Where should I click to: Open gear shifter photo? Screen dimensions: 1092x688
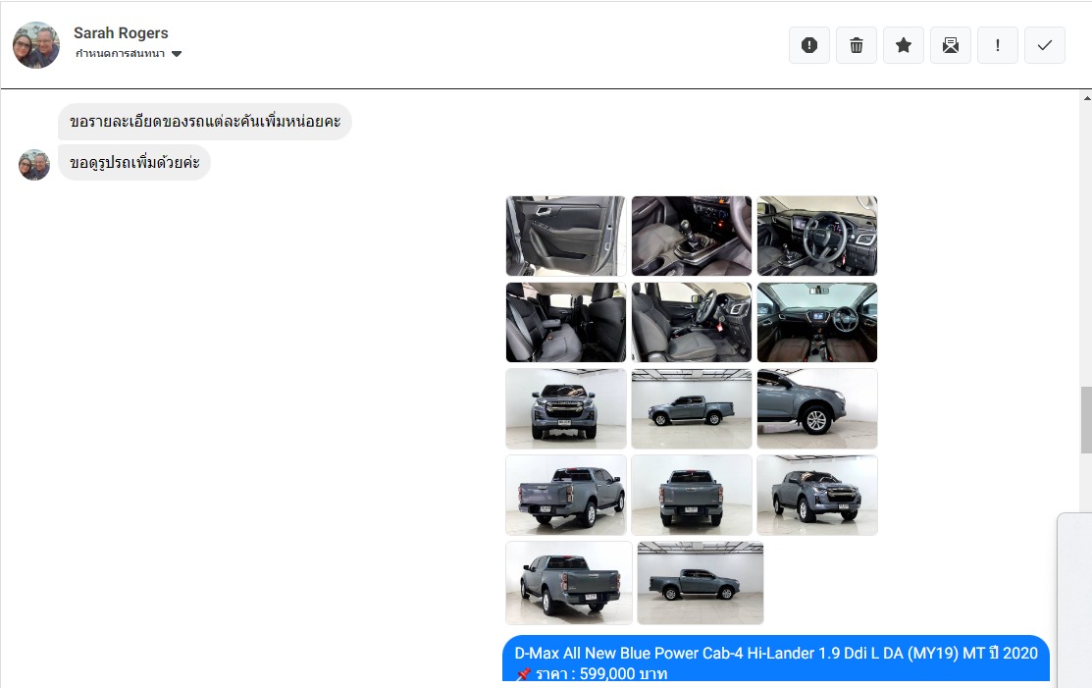tap(692, 237)
